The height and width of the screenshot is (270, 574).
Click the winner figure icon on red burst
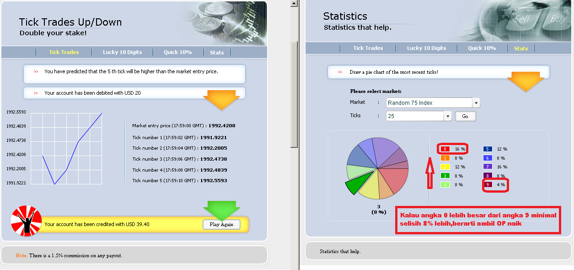pyautogui.click(x=26, y=221)
